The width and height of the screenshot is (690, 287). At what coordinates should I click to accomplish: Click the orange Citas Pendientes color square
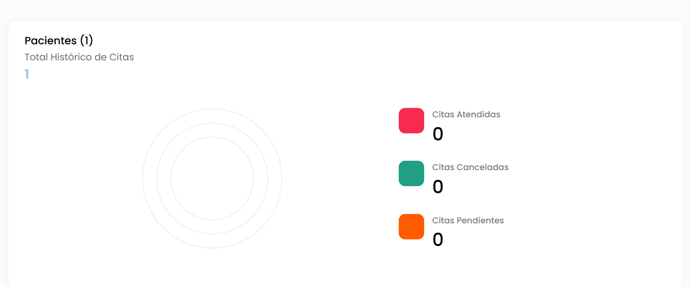click(411, 227)
